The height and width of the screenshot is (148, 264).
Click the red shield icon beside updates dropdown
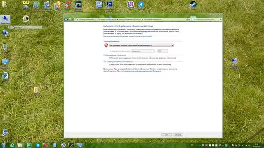106,45
